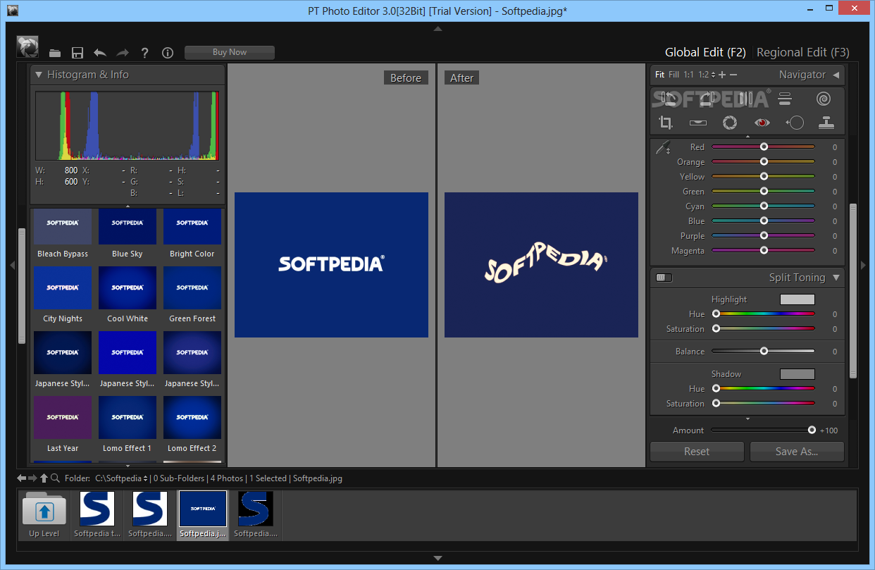875x570 pixels.
Task: Undo the last edit via toolbar arrow
Action: click(x=100, y=53)
